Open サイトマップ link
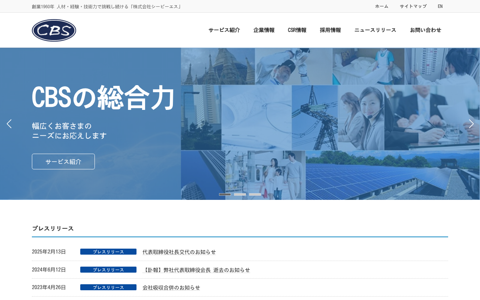480x300 pixels. [x=413, y=6]
